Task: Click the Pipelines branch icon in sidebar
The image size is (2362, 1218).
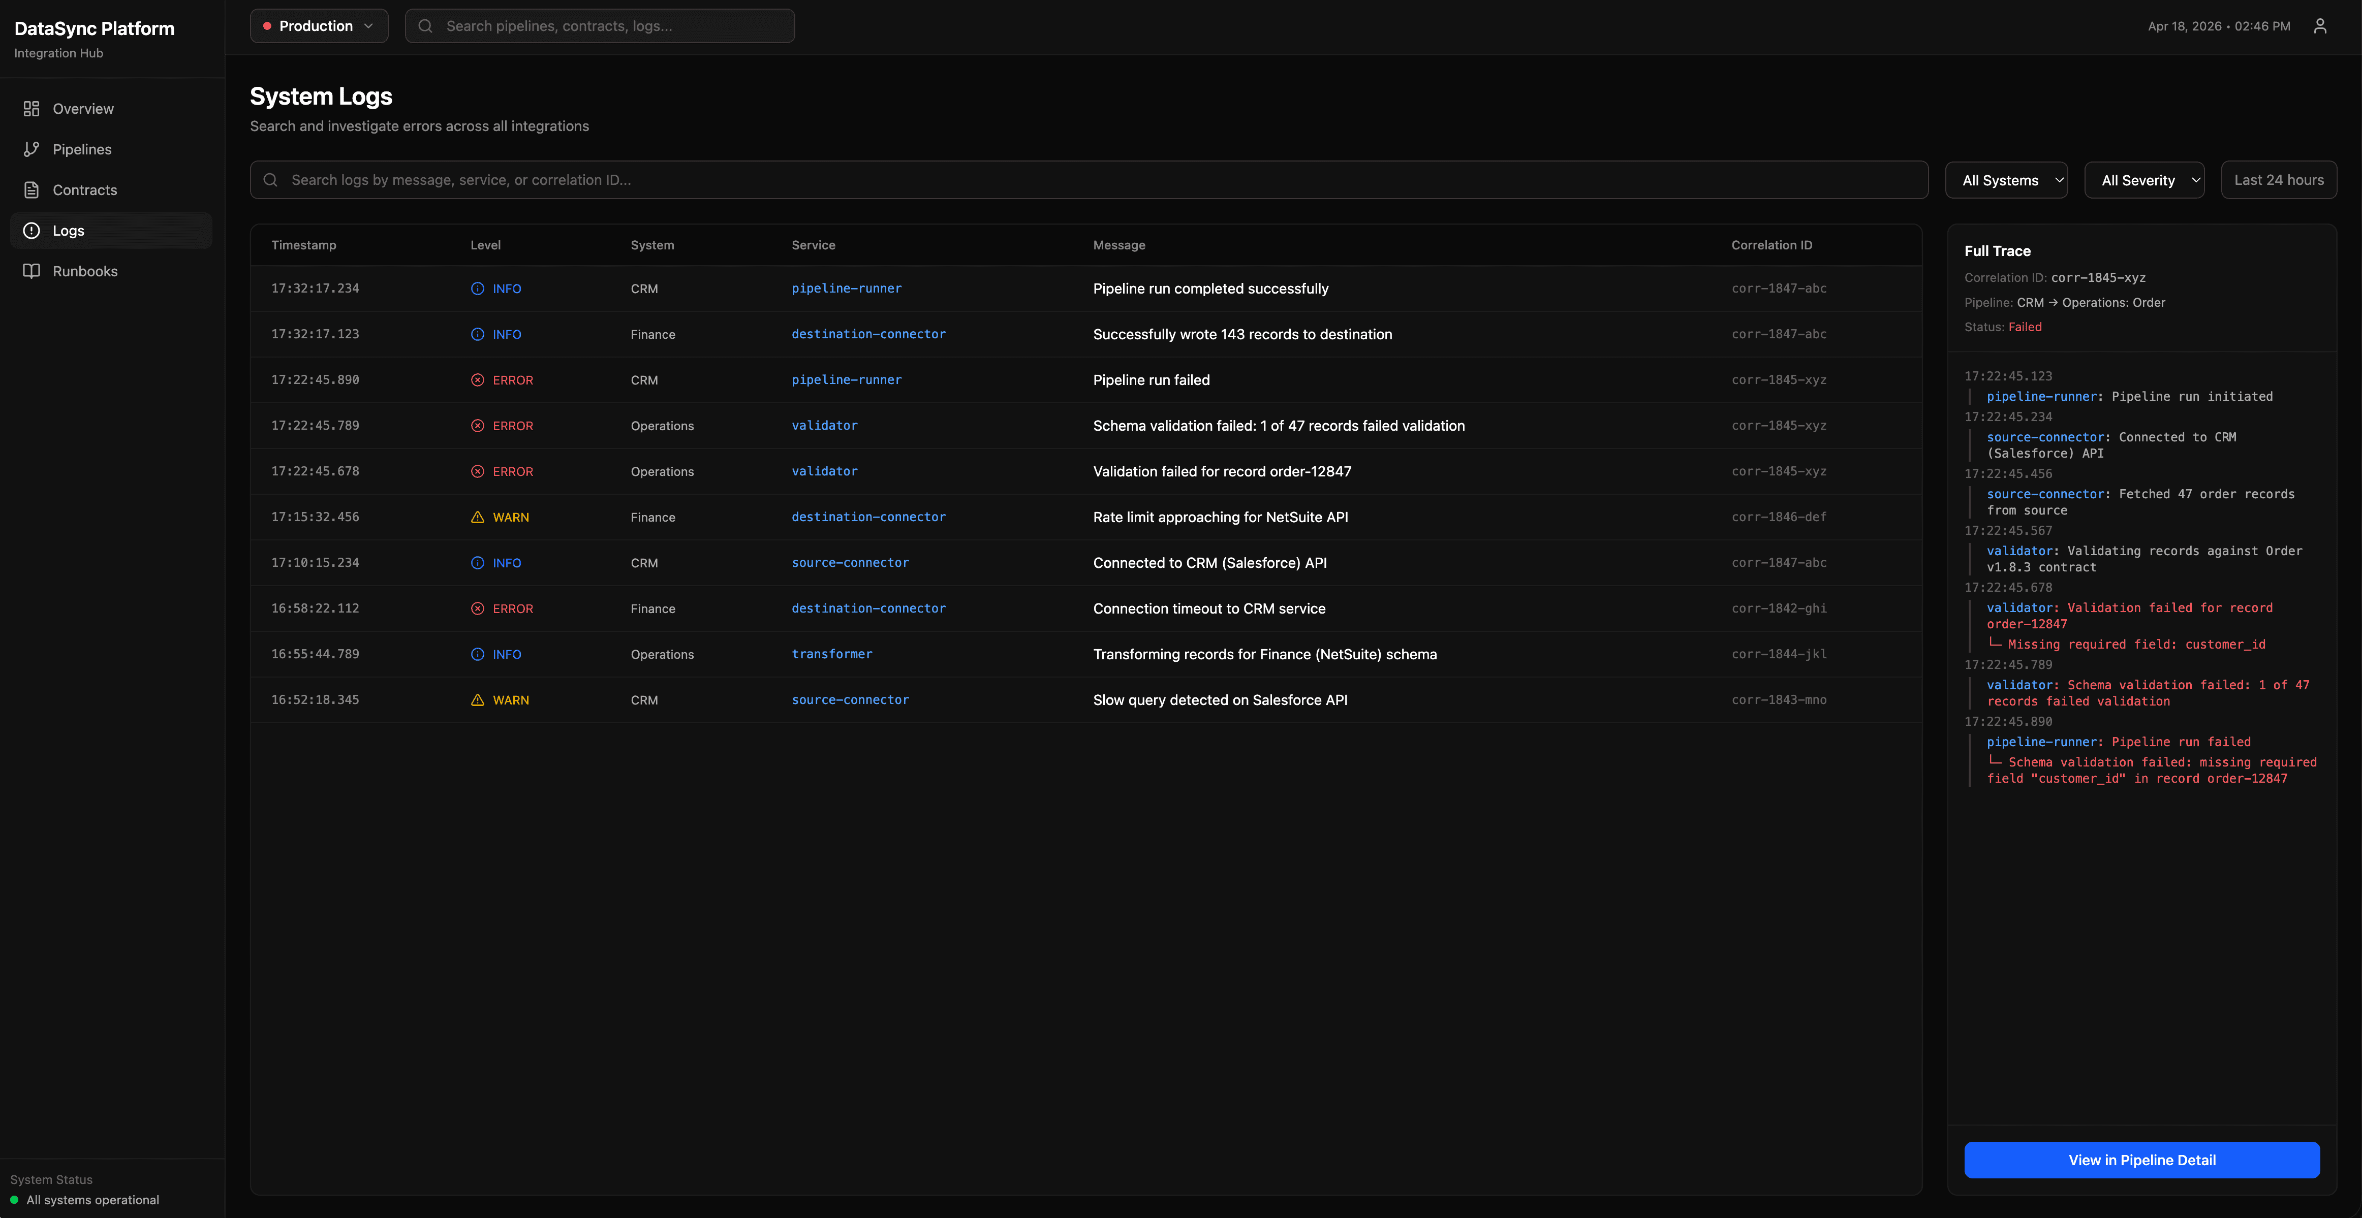Action: click(x=31, y=149)
